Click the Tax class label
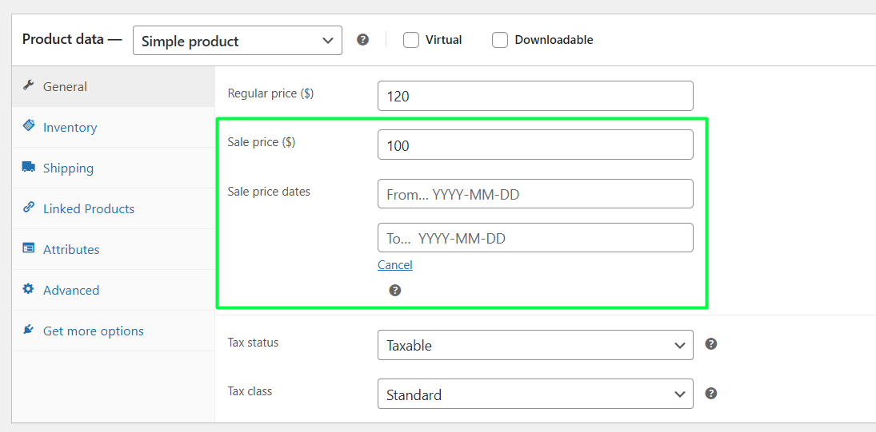Screen dimensions: 876x432 250,391
